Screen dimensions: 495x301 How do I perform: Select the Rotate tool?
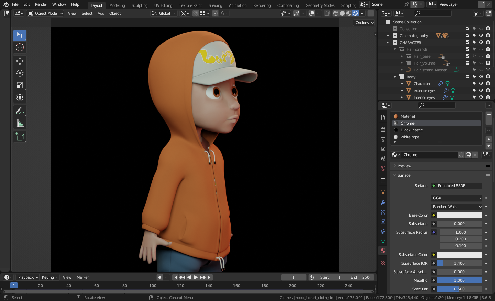pos(20,73)
